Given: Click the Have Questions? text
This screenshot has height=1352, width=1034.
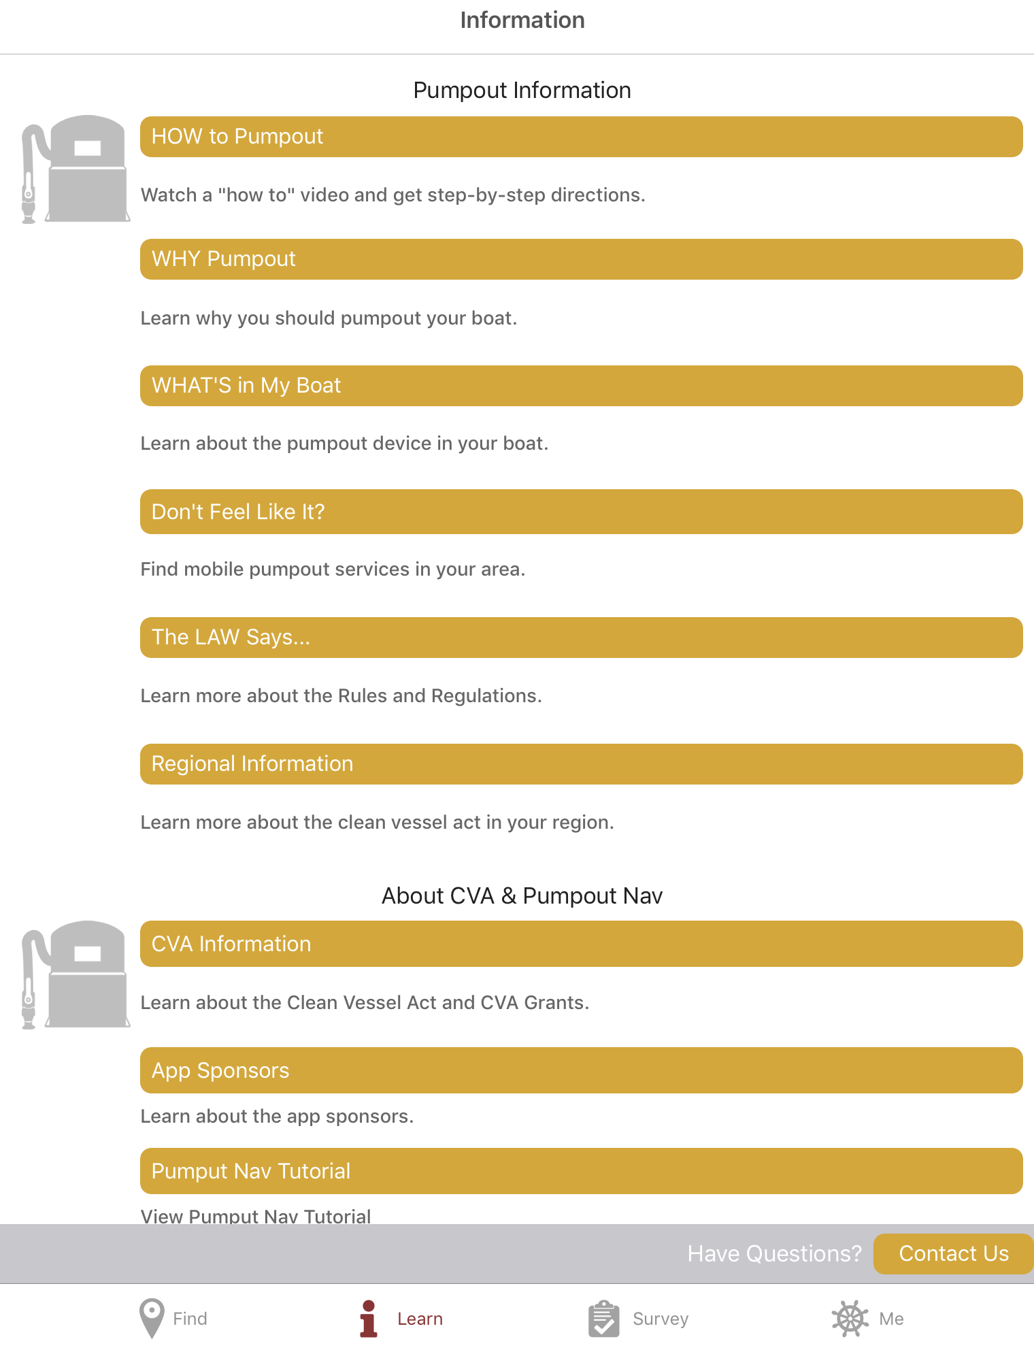Looking at the screenshot, I should click(774, 1253).
